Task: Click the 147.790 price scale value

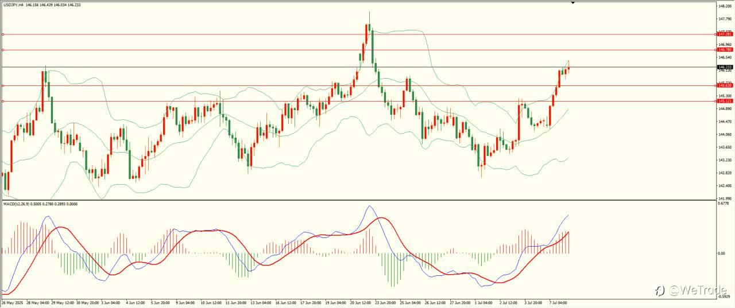Action: (x=724, y=19)
